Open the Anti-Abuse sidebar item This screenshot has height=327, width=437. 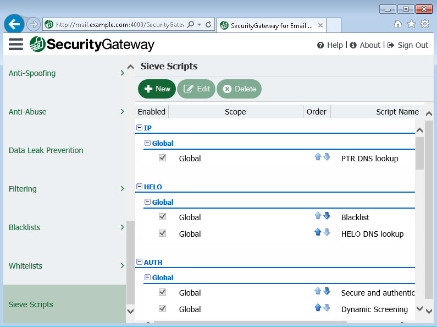point(27,112)
